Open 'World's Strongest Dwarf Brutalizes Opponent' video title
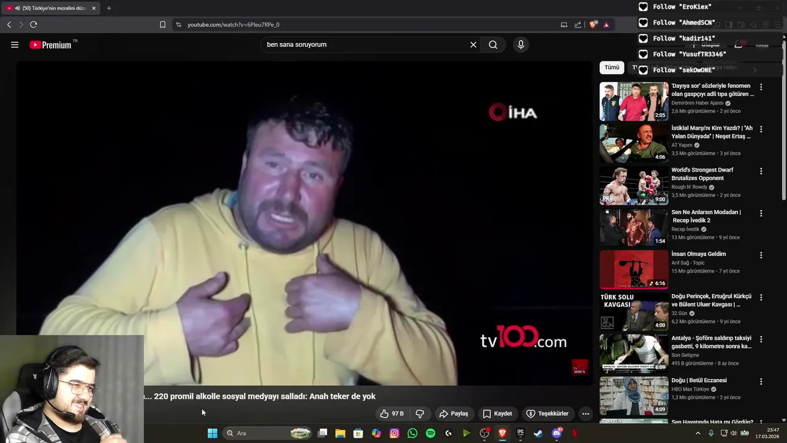This screenshot has width=787, height=443. click(702, 174)
